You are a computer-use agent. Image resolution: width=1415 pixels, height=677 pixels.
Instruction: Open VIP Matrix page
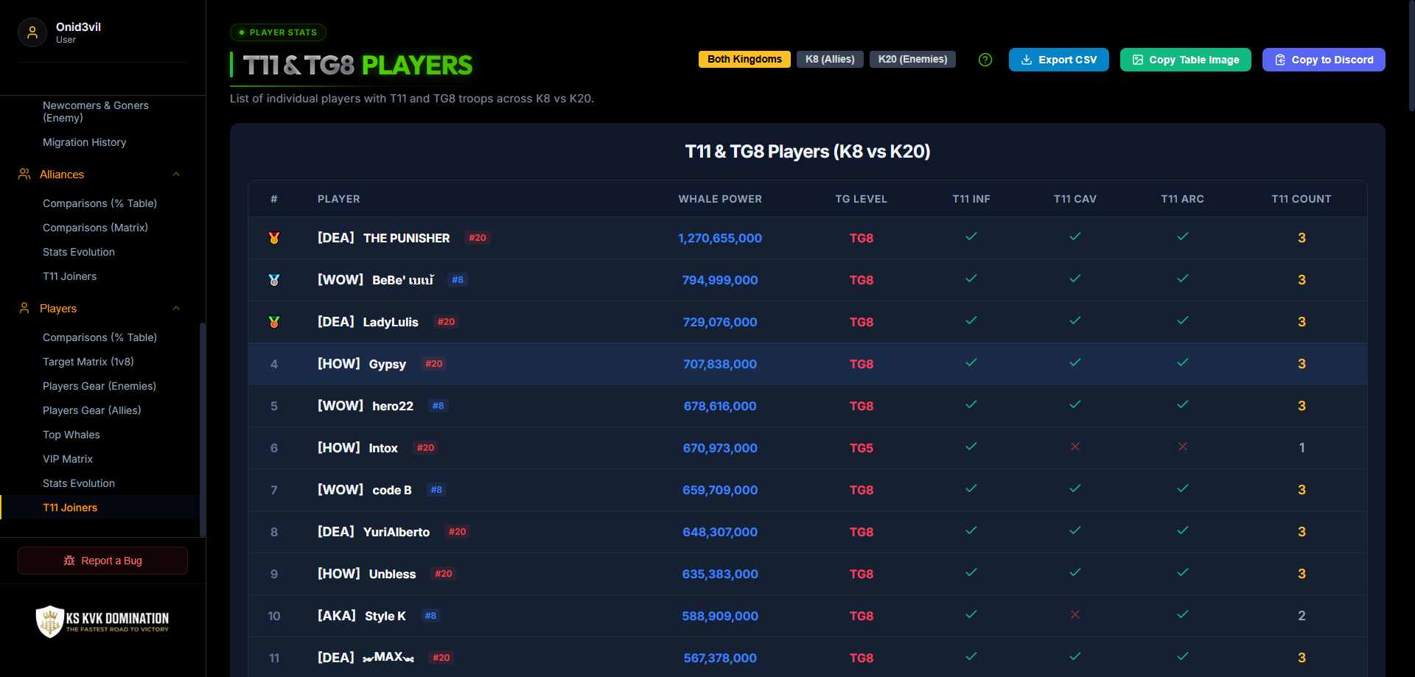coord(68,459)
